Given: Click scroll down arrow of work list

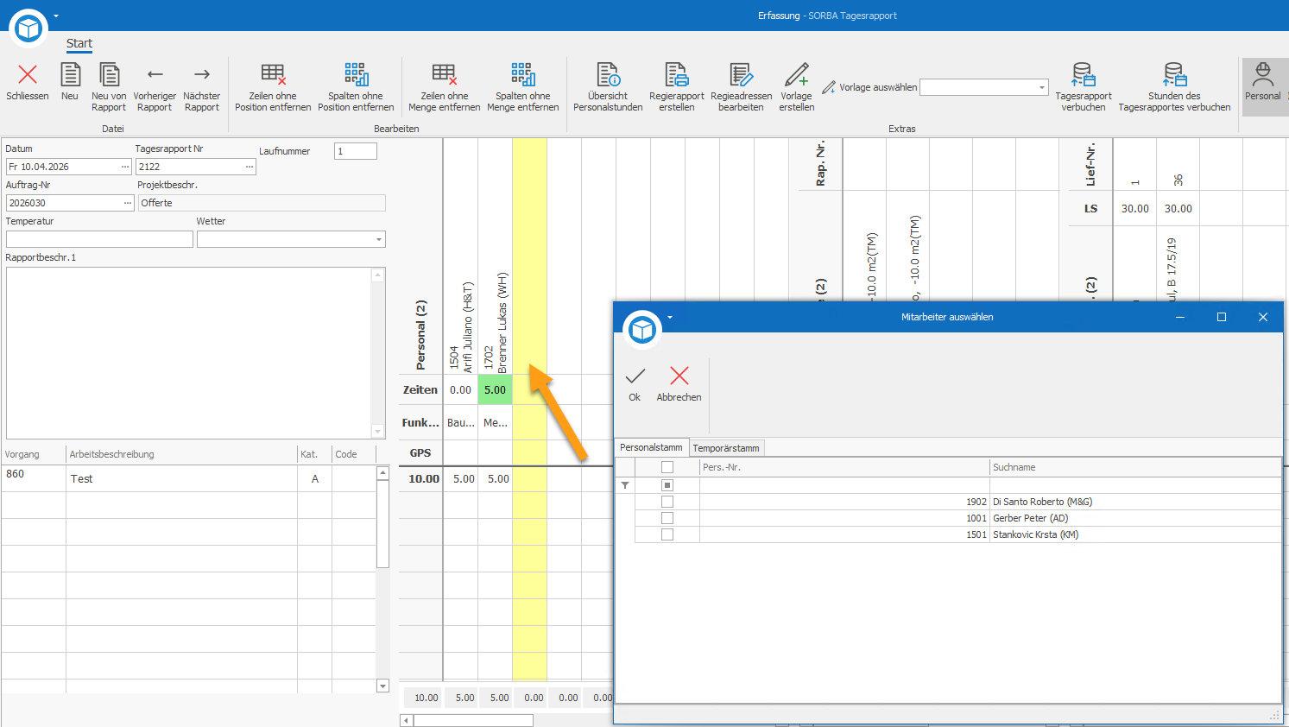Looking at the screenshot, I should [383, 686].
